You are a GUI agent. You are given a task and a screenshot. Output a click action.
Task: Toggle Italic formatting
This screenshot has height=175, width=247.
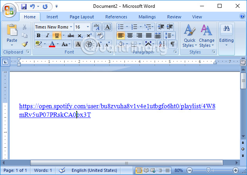pos(47,36)
